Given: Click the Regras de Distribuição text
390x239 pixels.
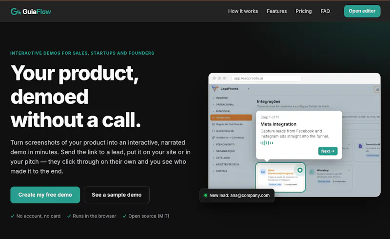Looking at the screenshot, I should (229, 124).
